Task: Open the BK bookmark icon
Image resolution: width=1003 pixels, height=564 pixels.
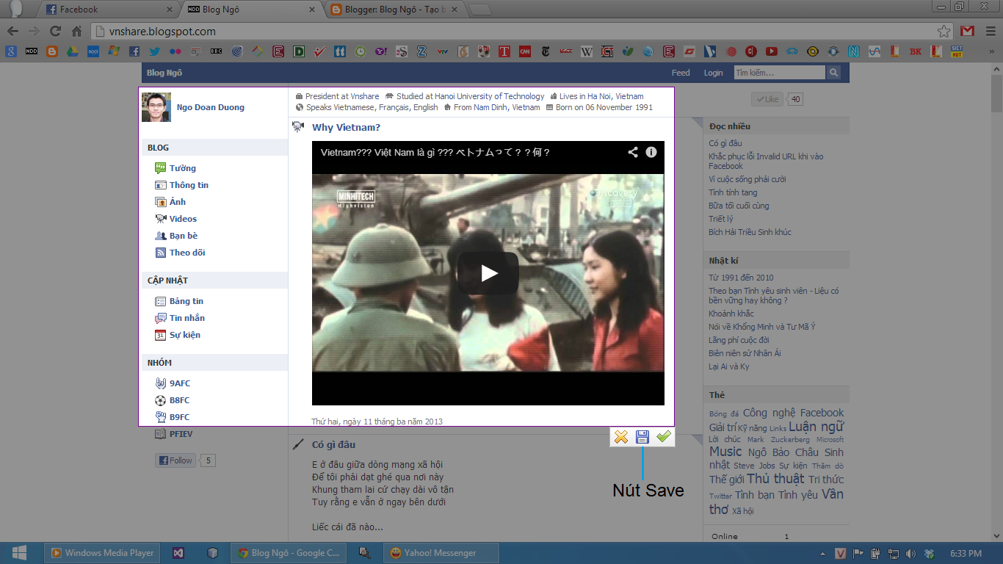Action: click(x=916, y=51)
